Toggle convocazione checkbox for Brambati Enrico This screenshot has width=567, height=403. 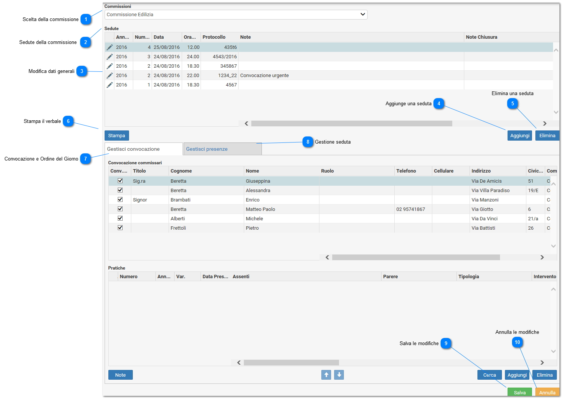click(120, 200)
